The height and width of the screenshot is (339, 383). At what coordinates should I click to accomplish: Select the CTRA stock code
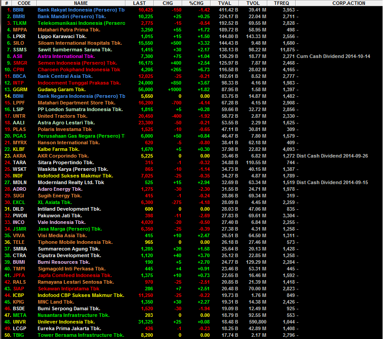[x=20, y=256]
